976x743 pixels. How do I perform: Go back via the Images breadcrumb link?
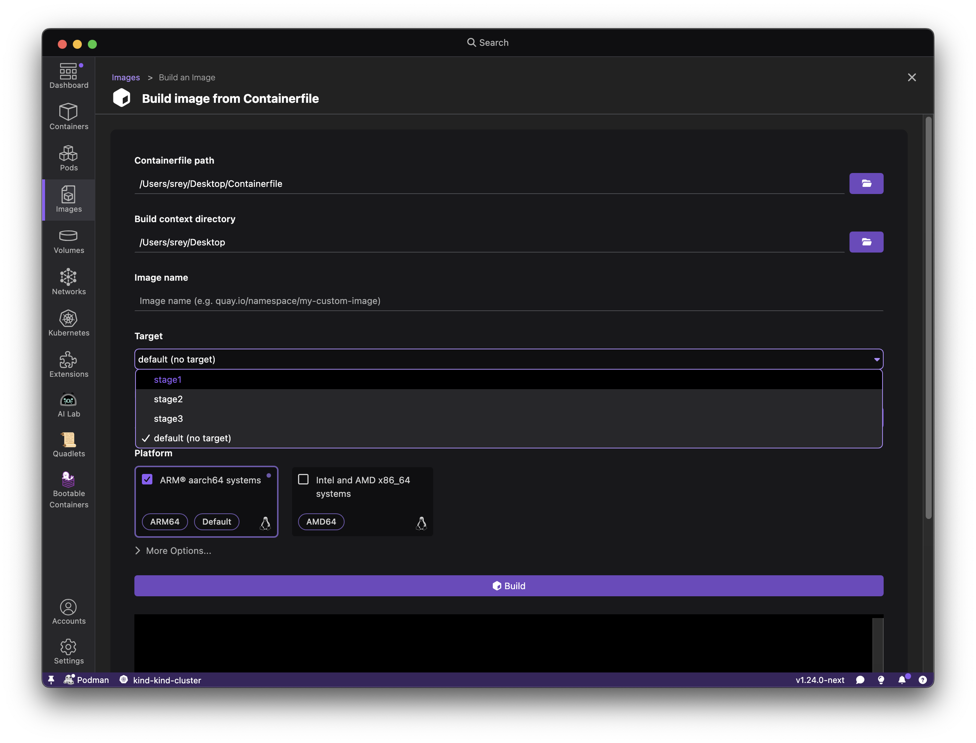[x=126, y=77]
